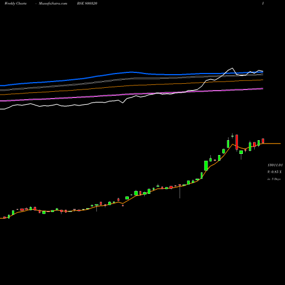Click the "MunafaSutra.com" label in header

53,3
